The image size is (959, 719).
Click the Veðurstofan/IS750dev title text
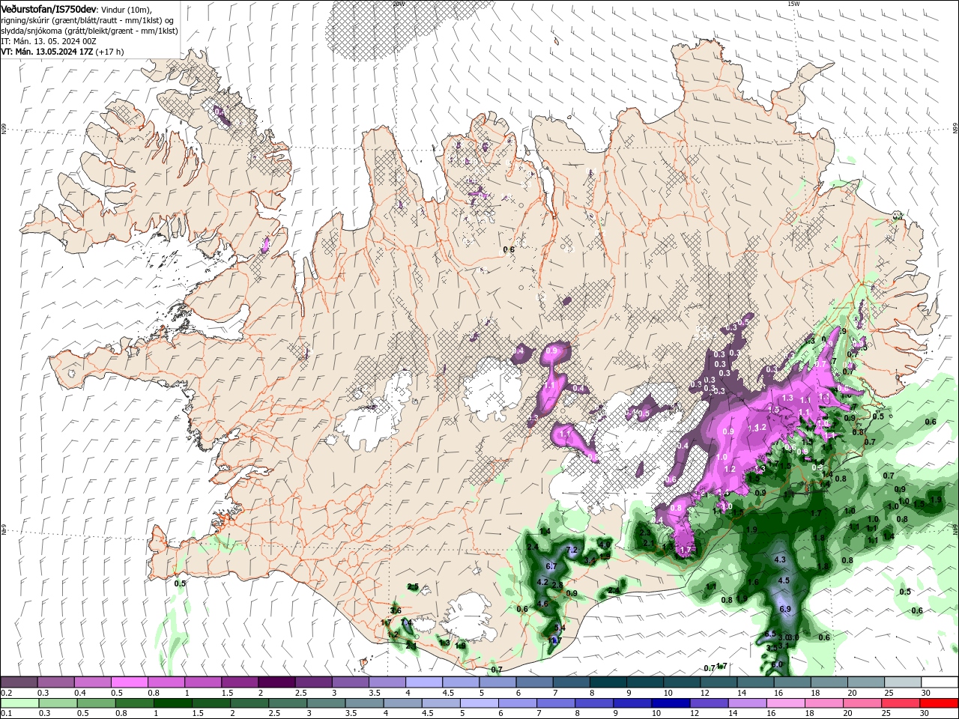(x=49, y=8)
